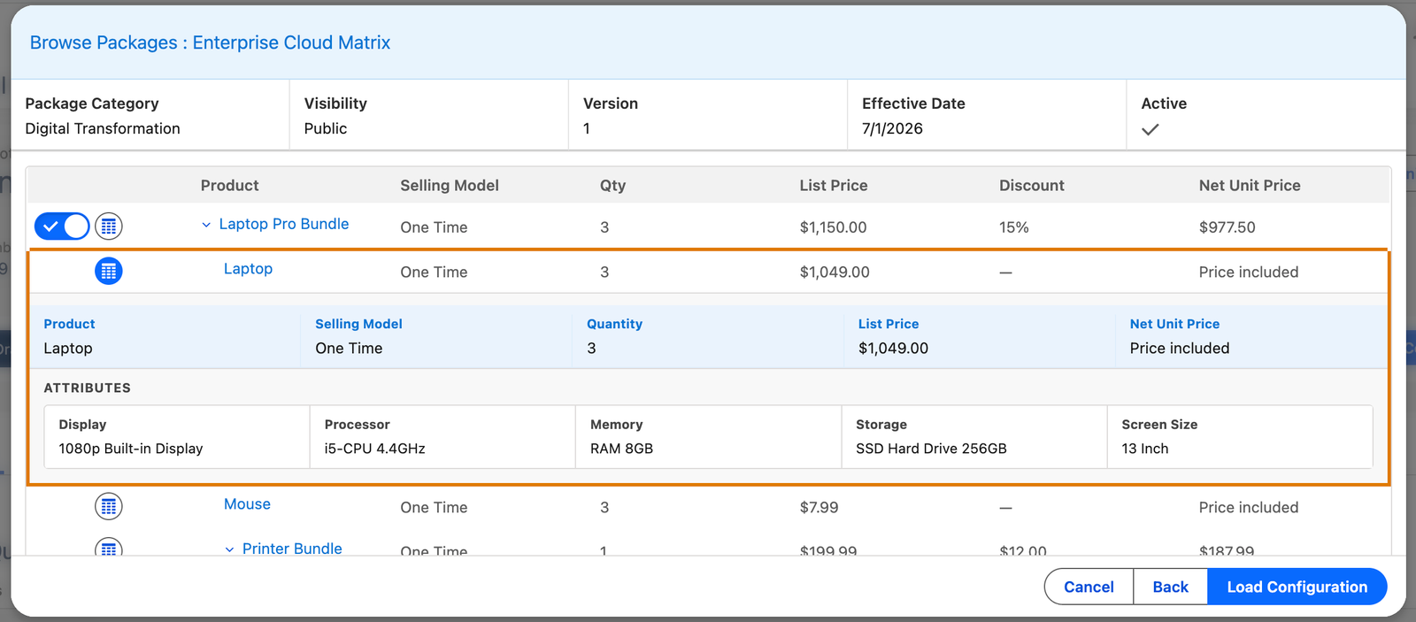Click the Quantity label in detail panel
The width and height of the screenshot is (1416, 622).
[614, 324]
